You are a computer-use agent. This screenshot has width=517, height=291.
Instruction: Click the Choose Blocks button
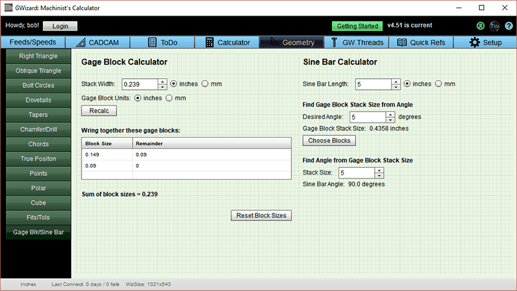point(329,140)
